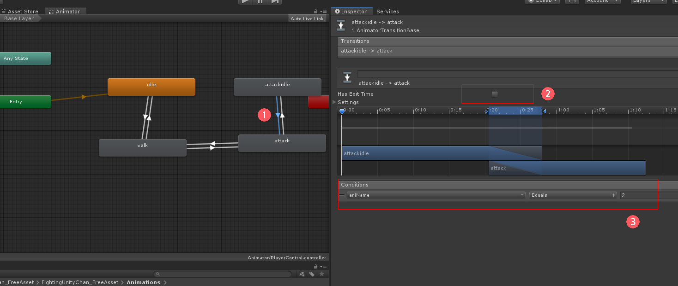Click the Search by Type icon
This screenshot has height=286, width=678.
(302, 274)
